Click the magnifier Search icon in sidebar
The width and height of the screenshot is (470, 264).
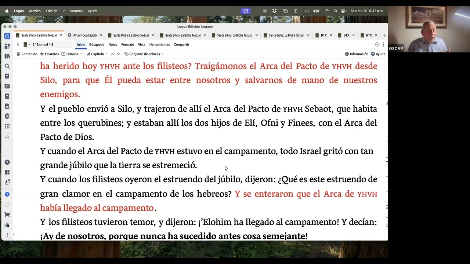click(x=7, y=66)
